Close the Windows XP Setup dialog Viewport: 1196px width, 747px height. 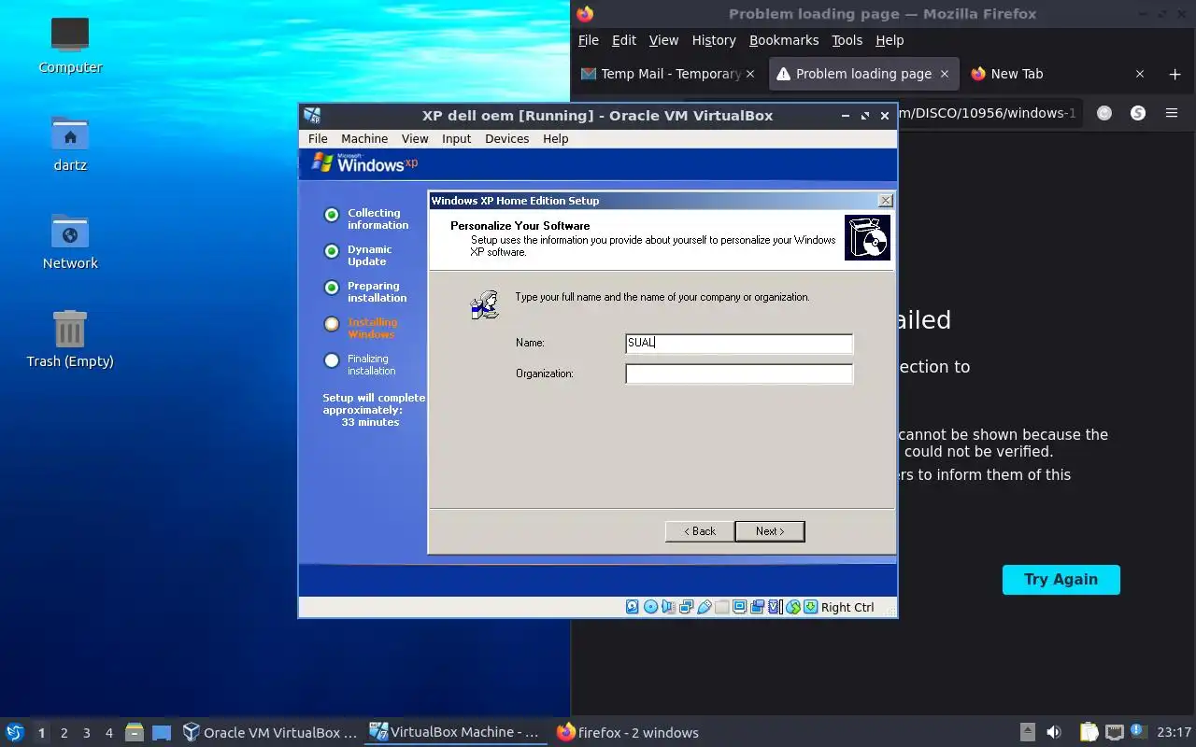pyautogui.click(x=886, y=201)
